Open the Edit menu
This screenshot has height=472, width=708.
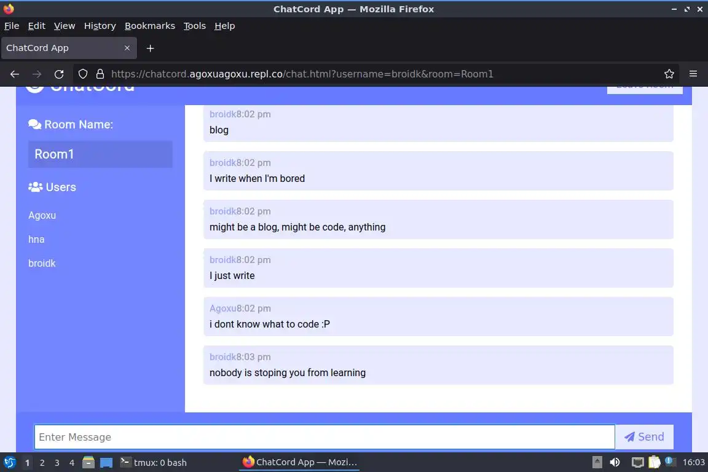37,26
